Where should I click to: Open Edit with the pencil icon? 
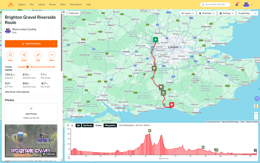[38, 55]
